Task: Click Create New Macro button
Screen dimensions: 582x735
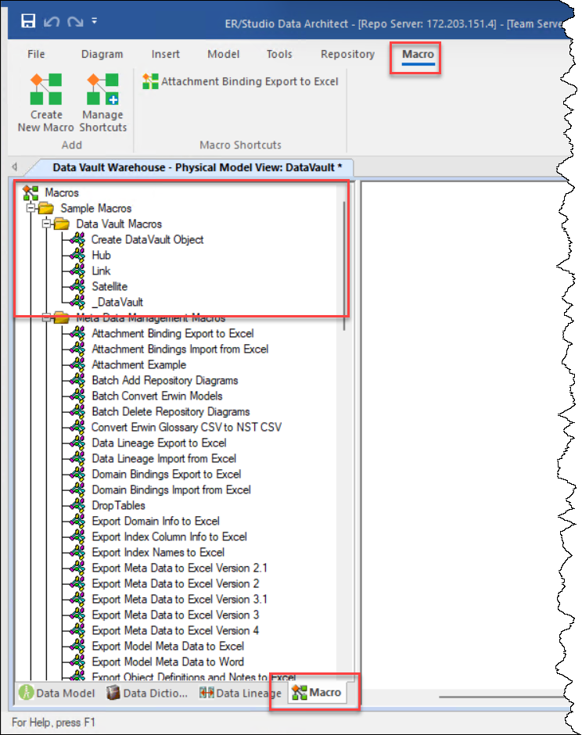Action: click(46, 103)
